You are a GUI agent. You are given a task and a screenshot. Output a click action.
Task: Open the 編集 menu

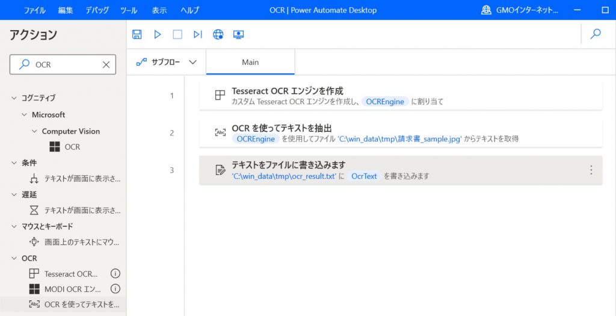pyautogui.click(x=66, y=10)
